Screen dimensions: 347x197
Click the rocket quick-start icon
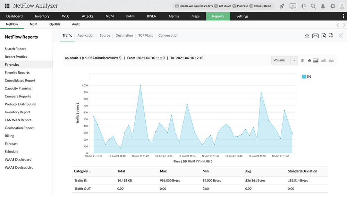pos(282,6)
